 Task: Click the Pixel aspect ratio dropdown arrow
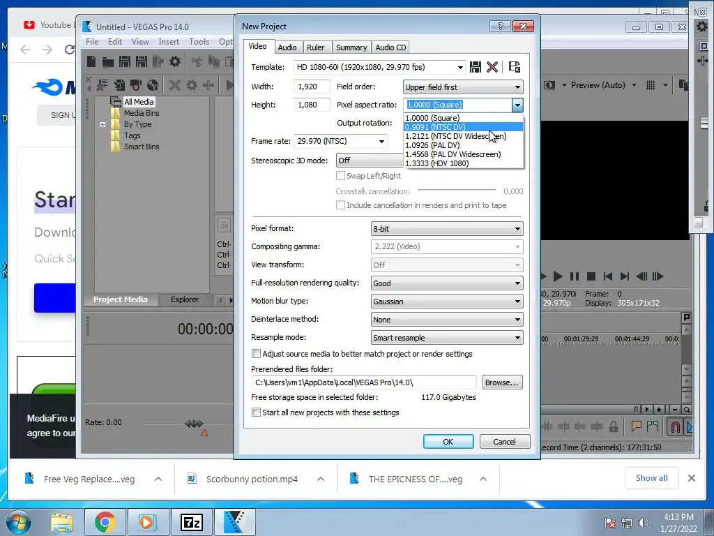(x=517, y=105)
